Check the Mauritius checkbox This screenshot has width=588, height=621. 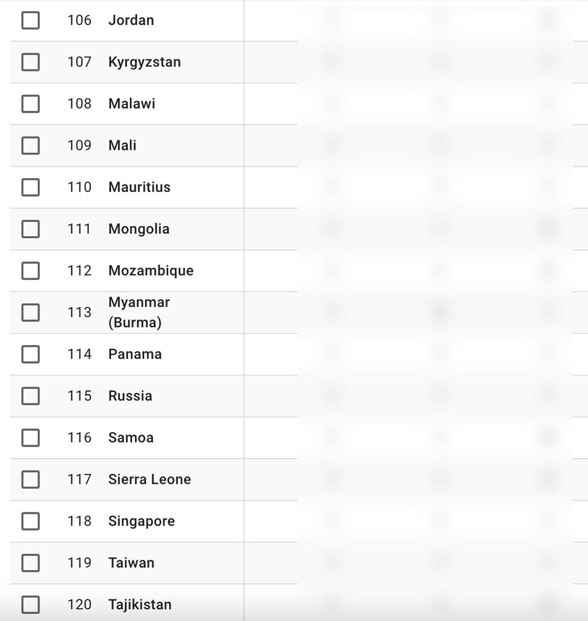(x=31, y=188)
